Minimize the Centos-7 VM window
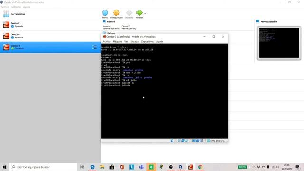The width and height of the screenshot is (304, 171). [x=204, y=37]
